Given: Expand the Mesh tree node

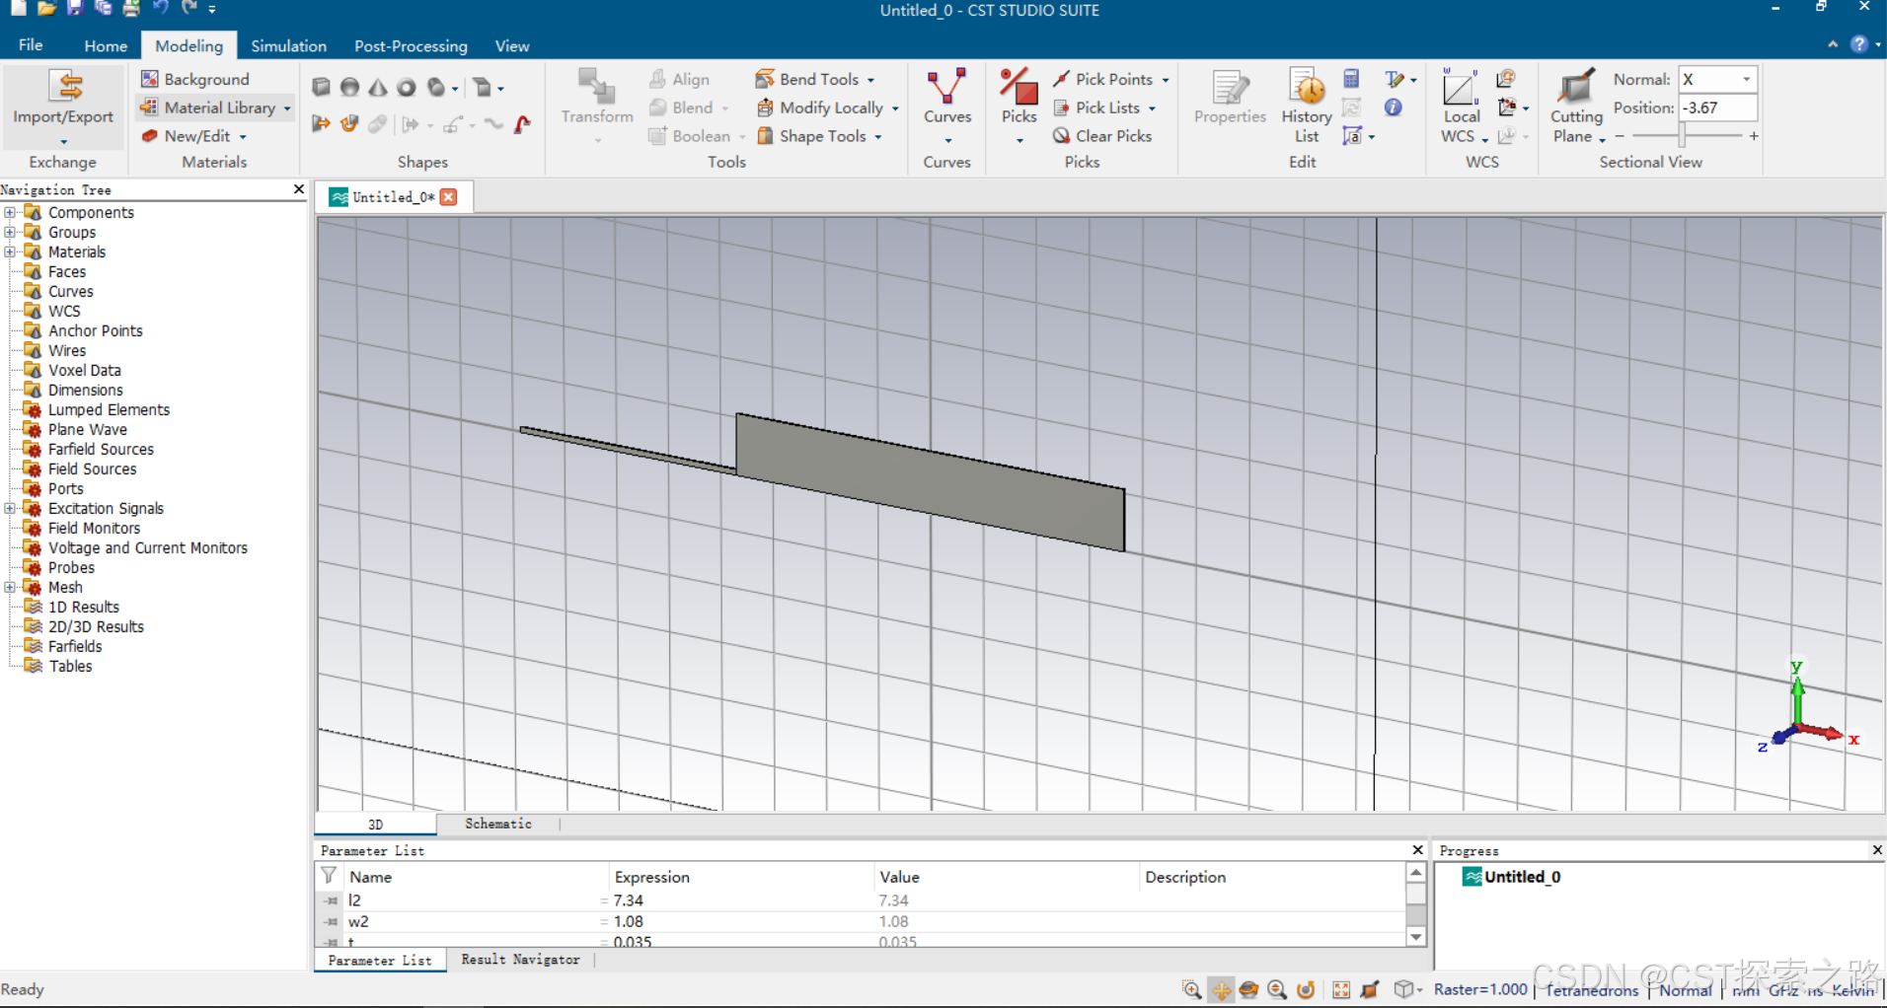Looking at the screenshot, I should click(x=10, y=587).
